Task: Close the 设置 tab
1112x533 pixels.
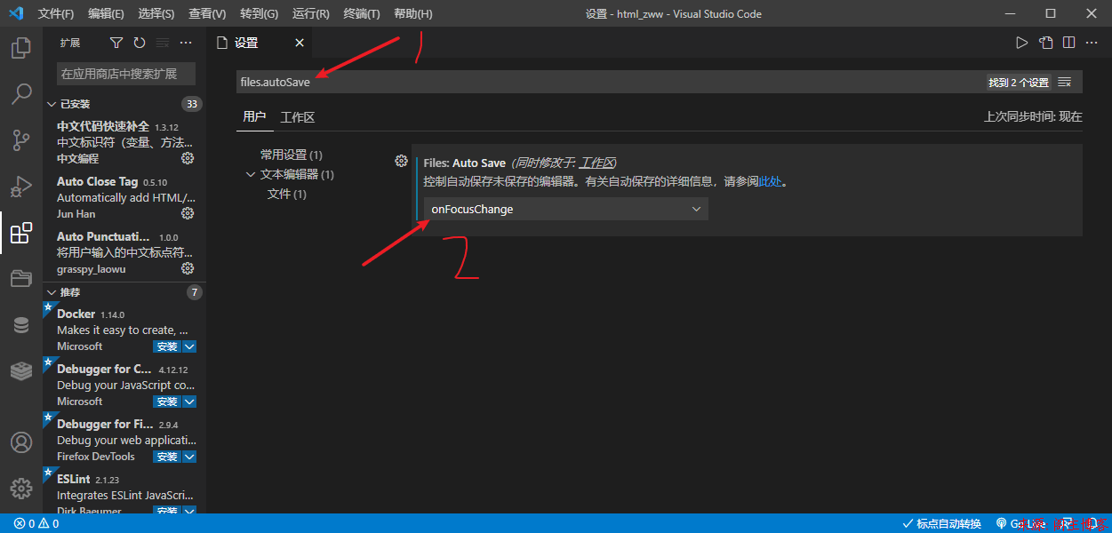Action: (x=300, y=43)
